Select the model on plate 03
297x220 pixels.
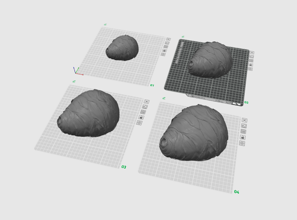(89, 113)
